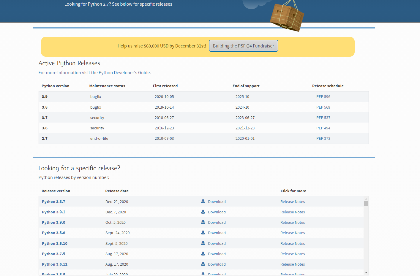Image resolution: width=420 pixels, height=276 pixels.
Task: Click download icon for Python 3.8.6
Action: click(203, 232)
